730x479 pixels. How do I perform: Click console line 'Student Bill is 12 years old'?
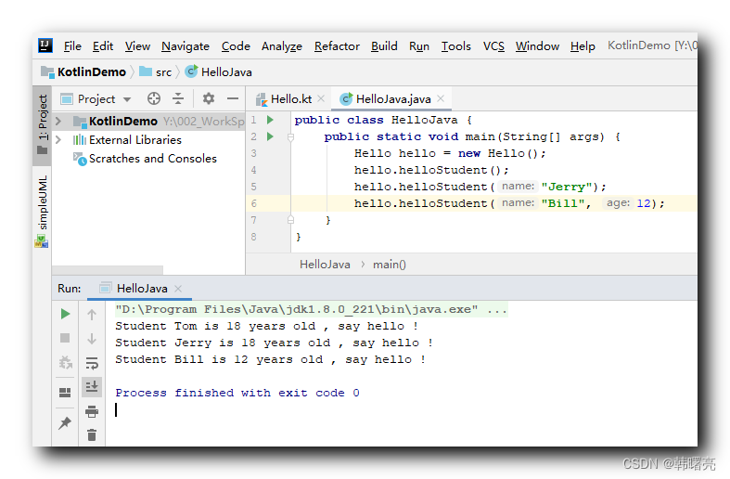click(x=270, y=359)
